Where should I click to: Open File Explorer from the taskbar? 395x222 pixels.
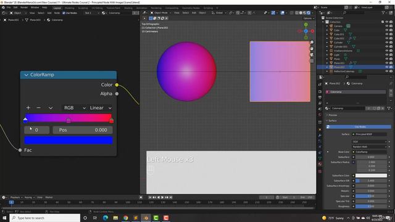coord(115,218)
